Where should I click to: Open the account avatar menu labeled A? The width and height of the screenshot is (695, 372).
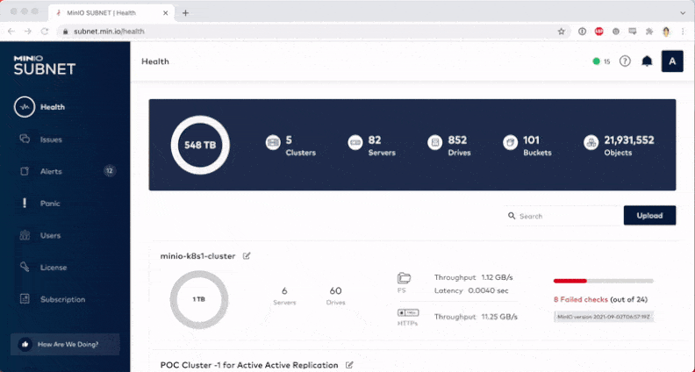(x=672, y=61)
